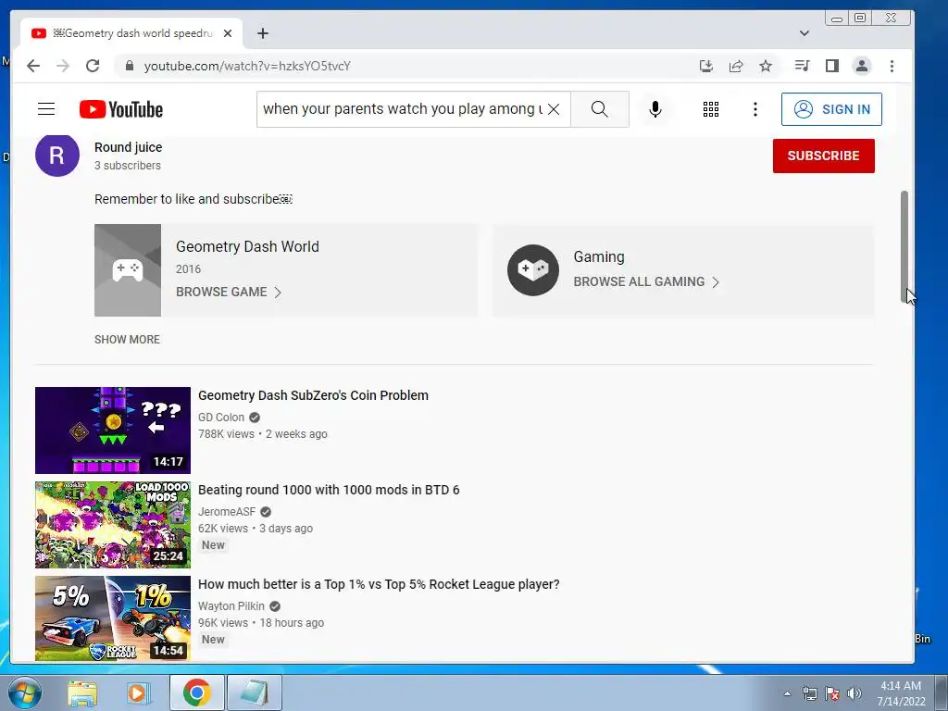Image resolution: width=948 pixels, height=711 pixels.
Task: Click the address bar URL
Action: coord(247,66)
